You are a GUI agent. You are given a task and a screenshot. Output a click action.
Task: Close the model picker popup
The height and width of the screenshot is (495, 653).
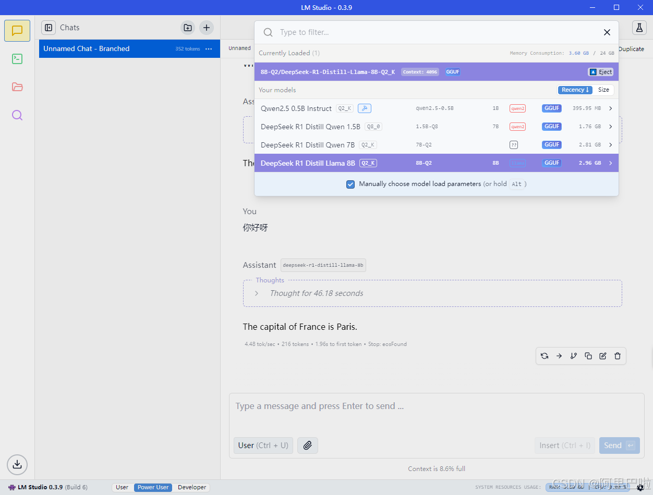point(607,32)
